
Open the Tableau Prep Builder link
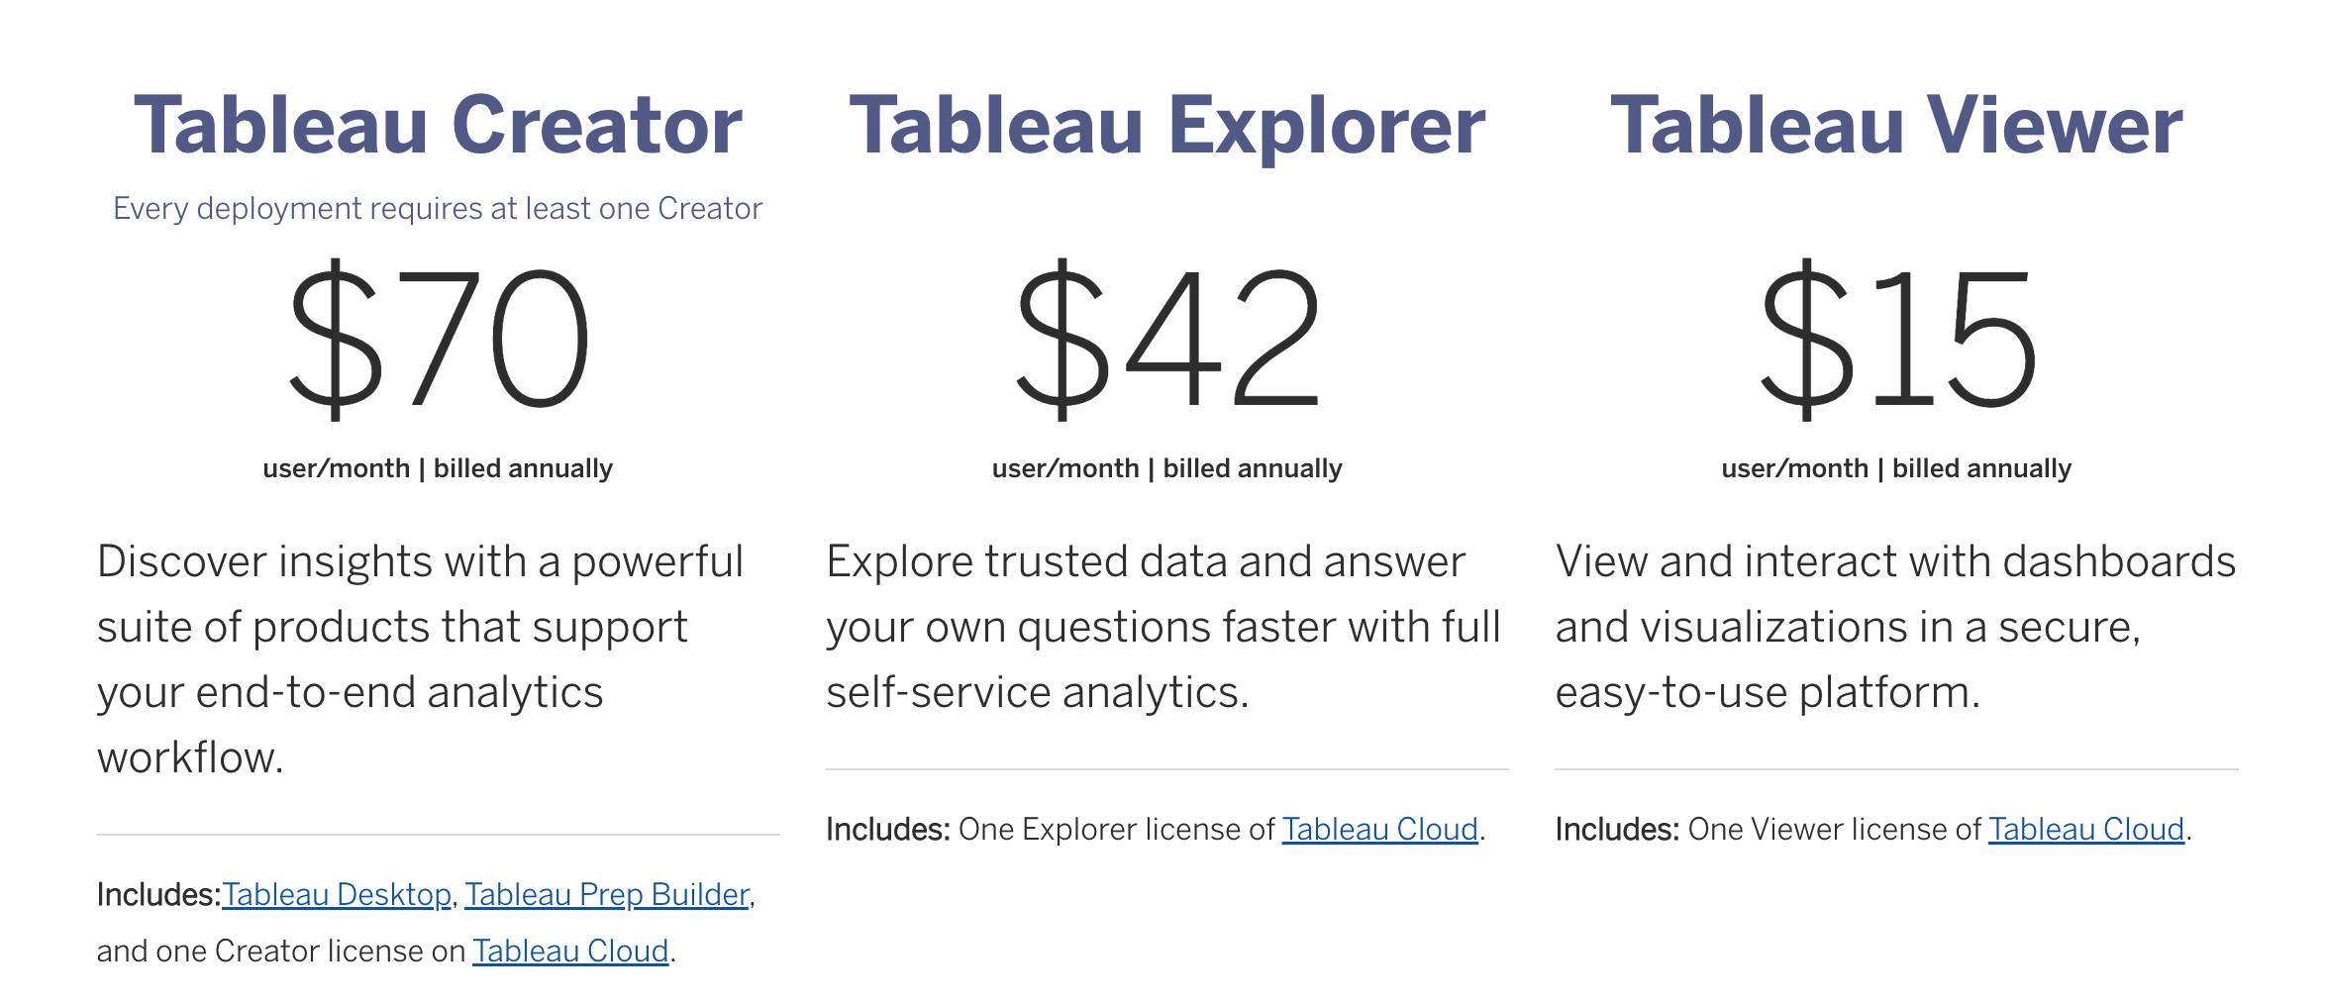pos(607,894)
